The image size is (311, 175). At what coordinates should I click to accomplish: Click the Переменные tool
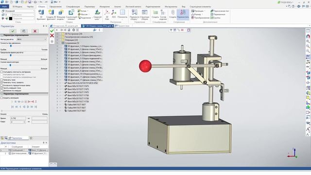[x=218, y=15]
